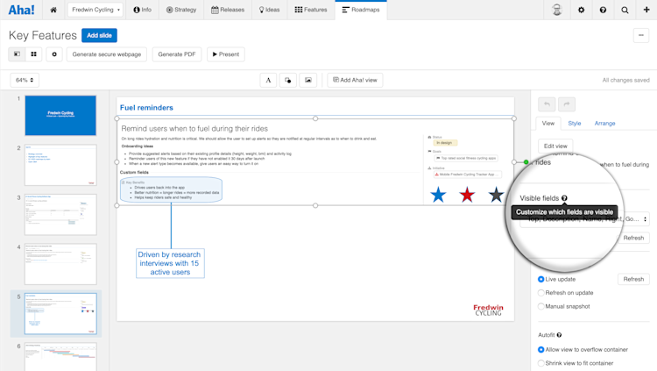Insert a text box tool
The height and width of the screenshot is (371, 657).
(x=268, y=80)
